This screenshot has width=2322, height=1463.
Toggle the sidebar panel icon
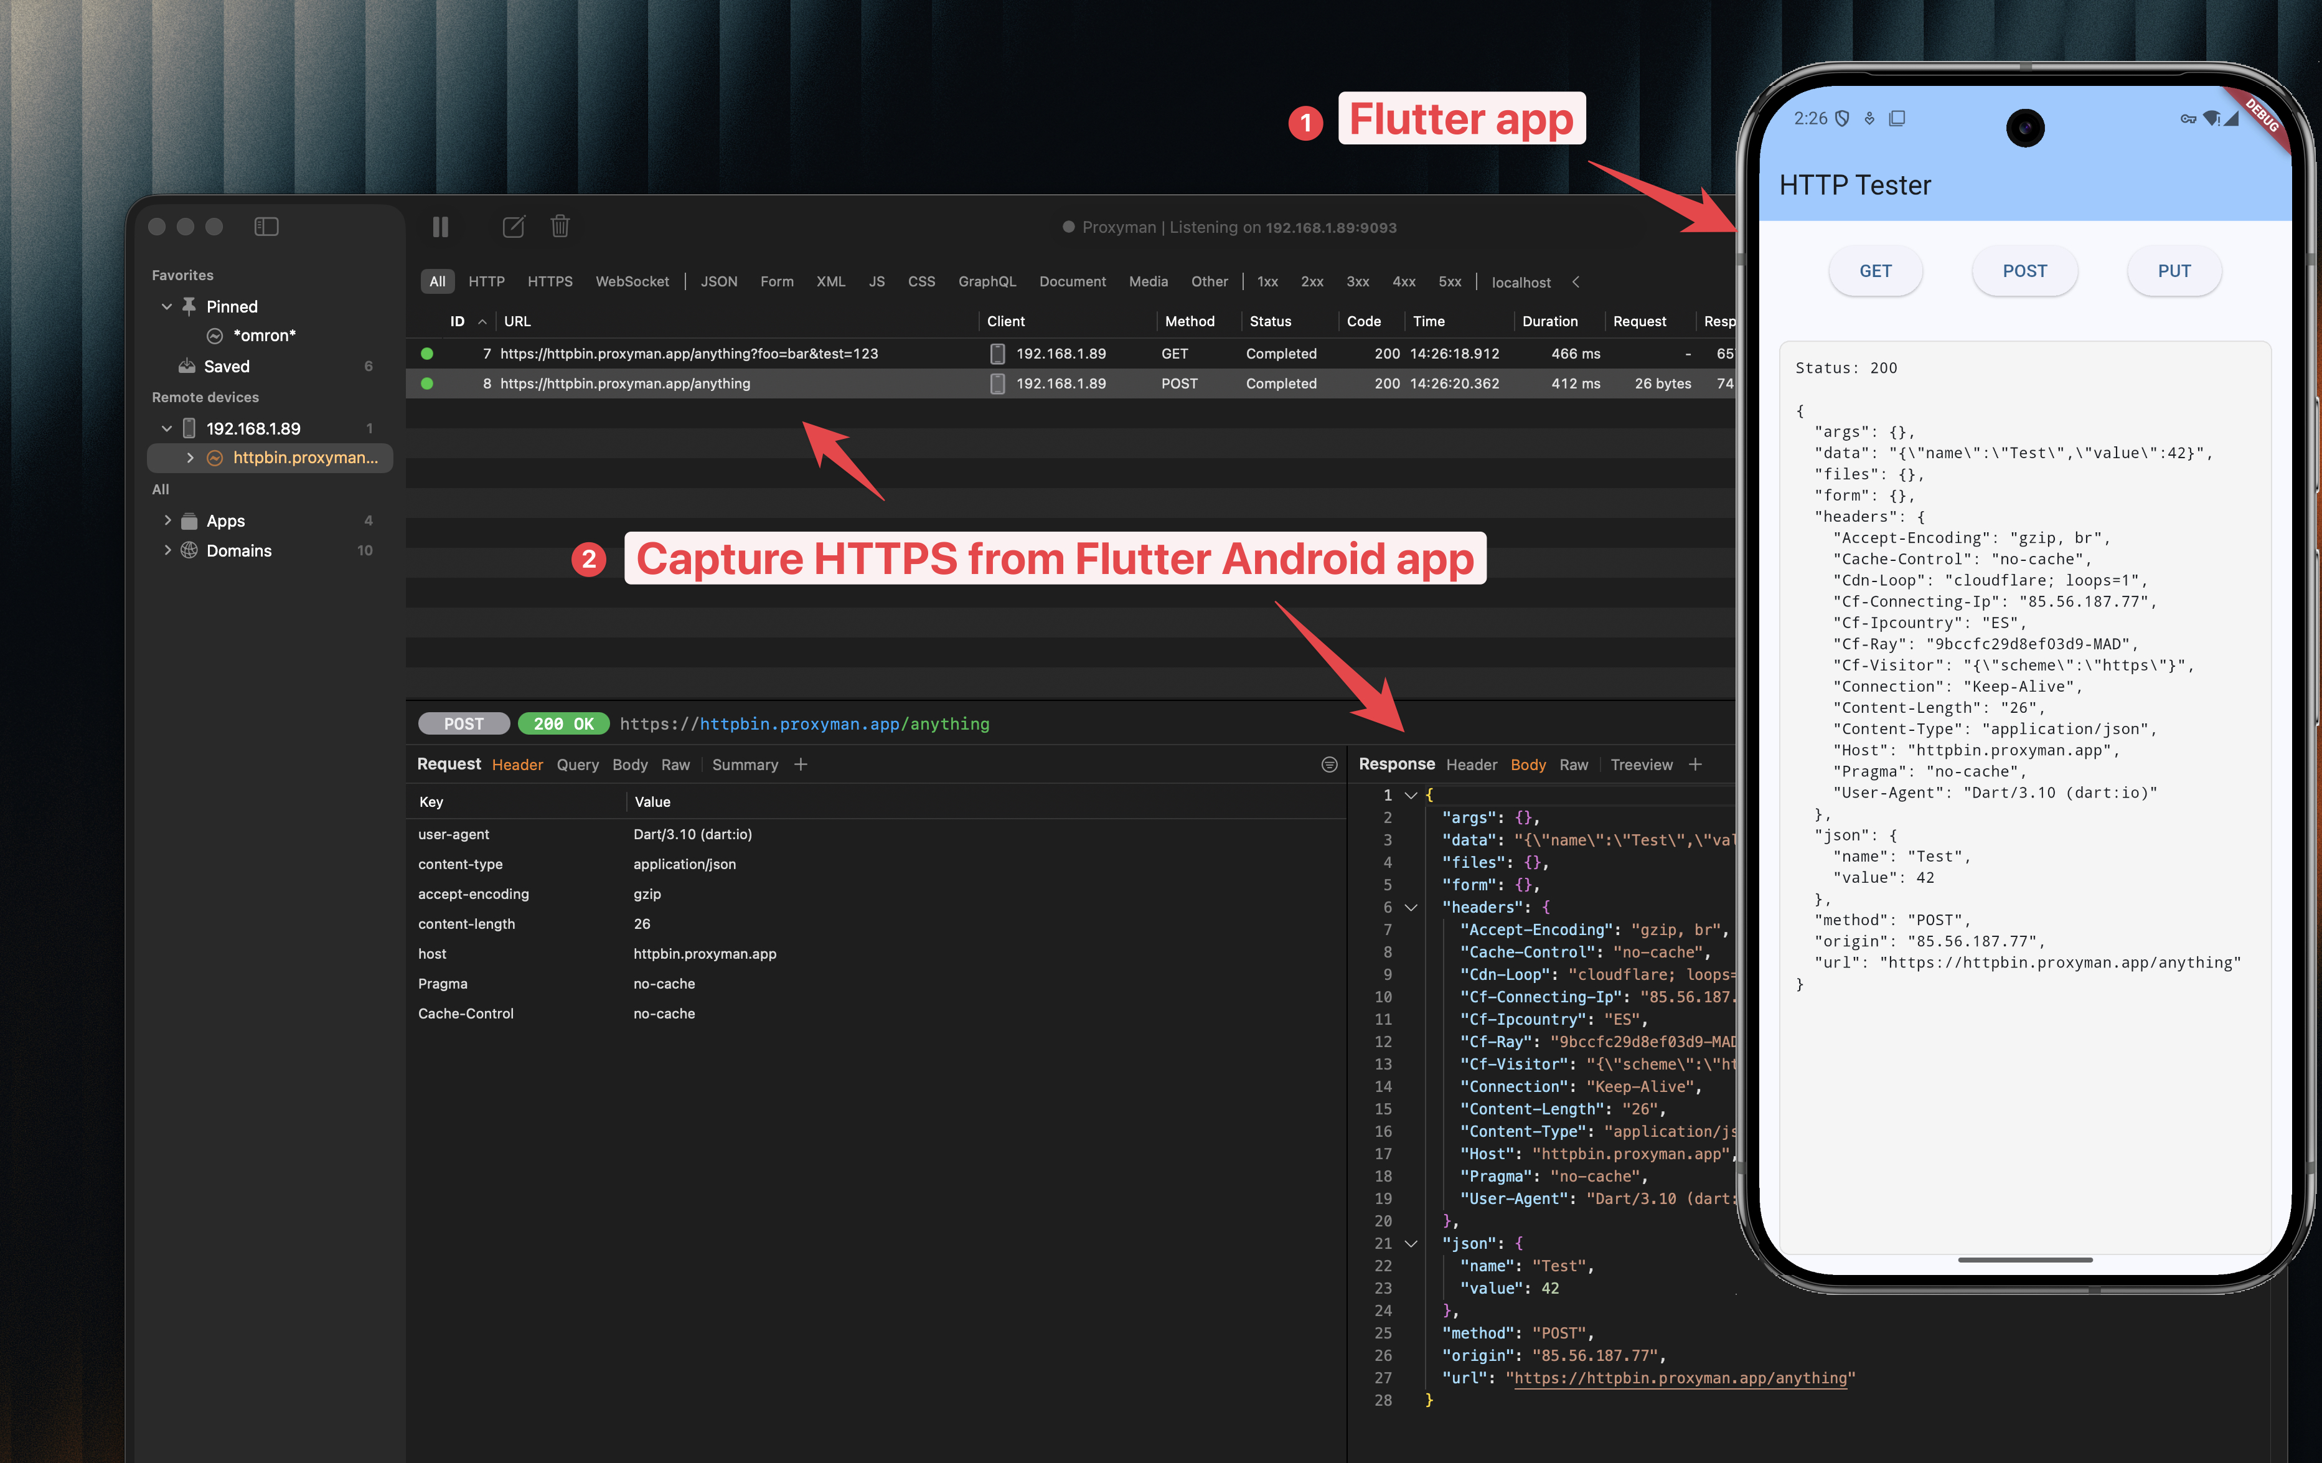[266, 227]
